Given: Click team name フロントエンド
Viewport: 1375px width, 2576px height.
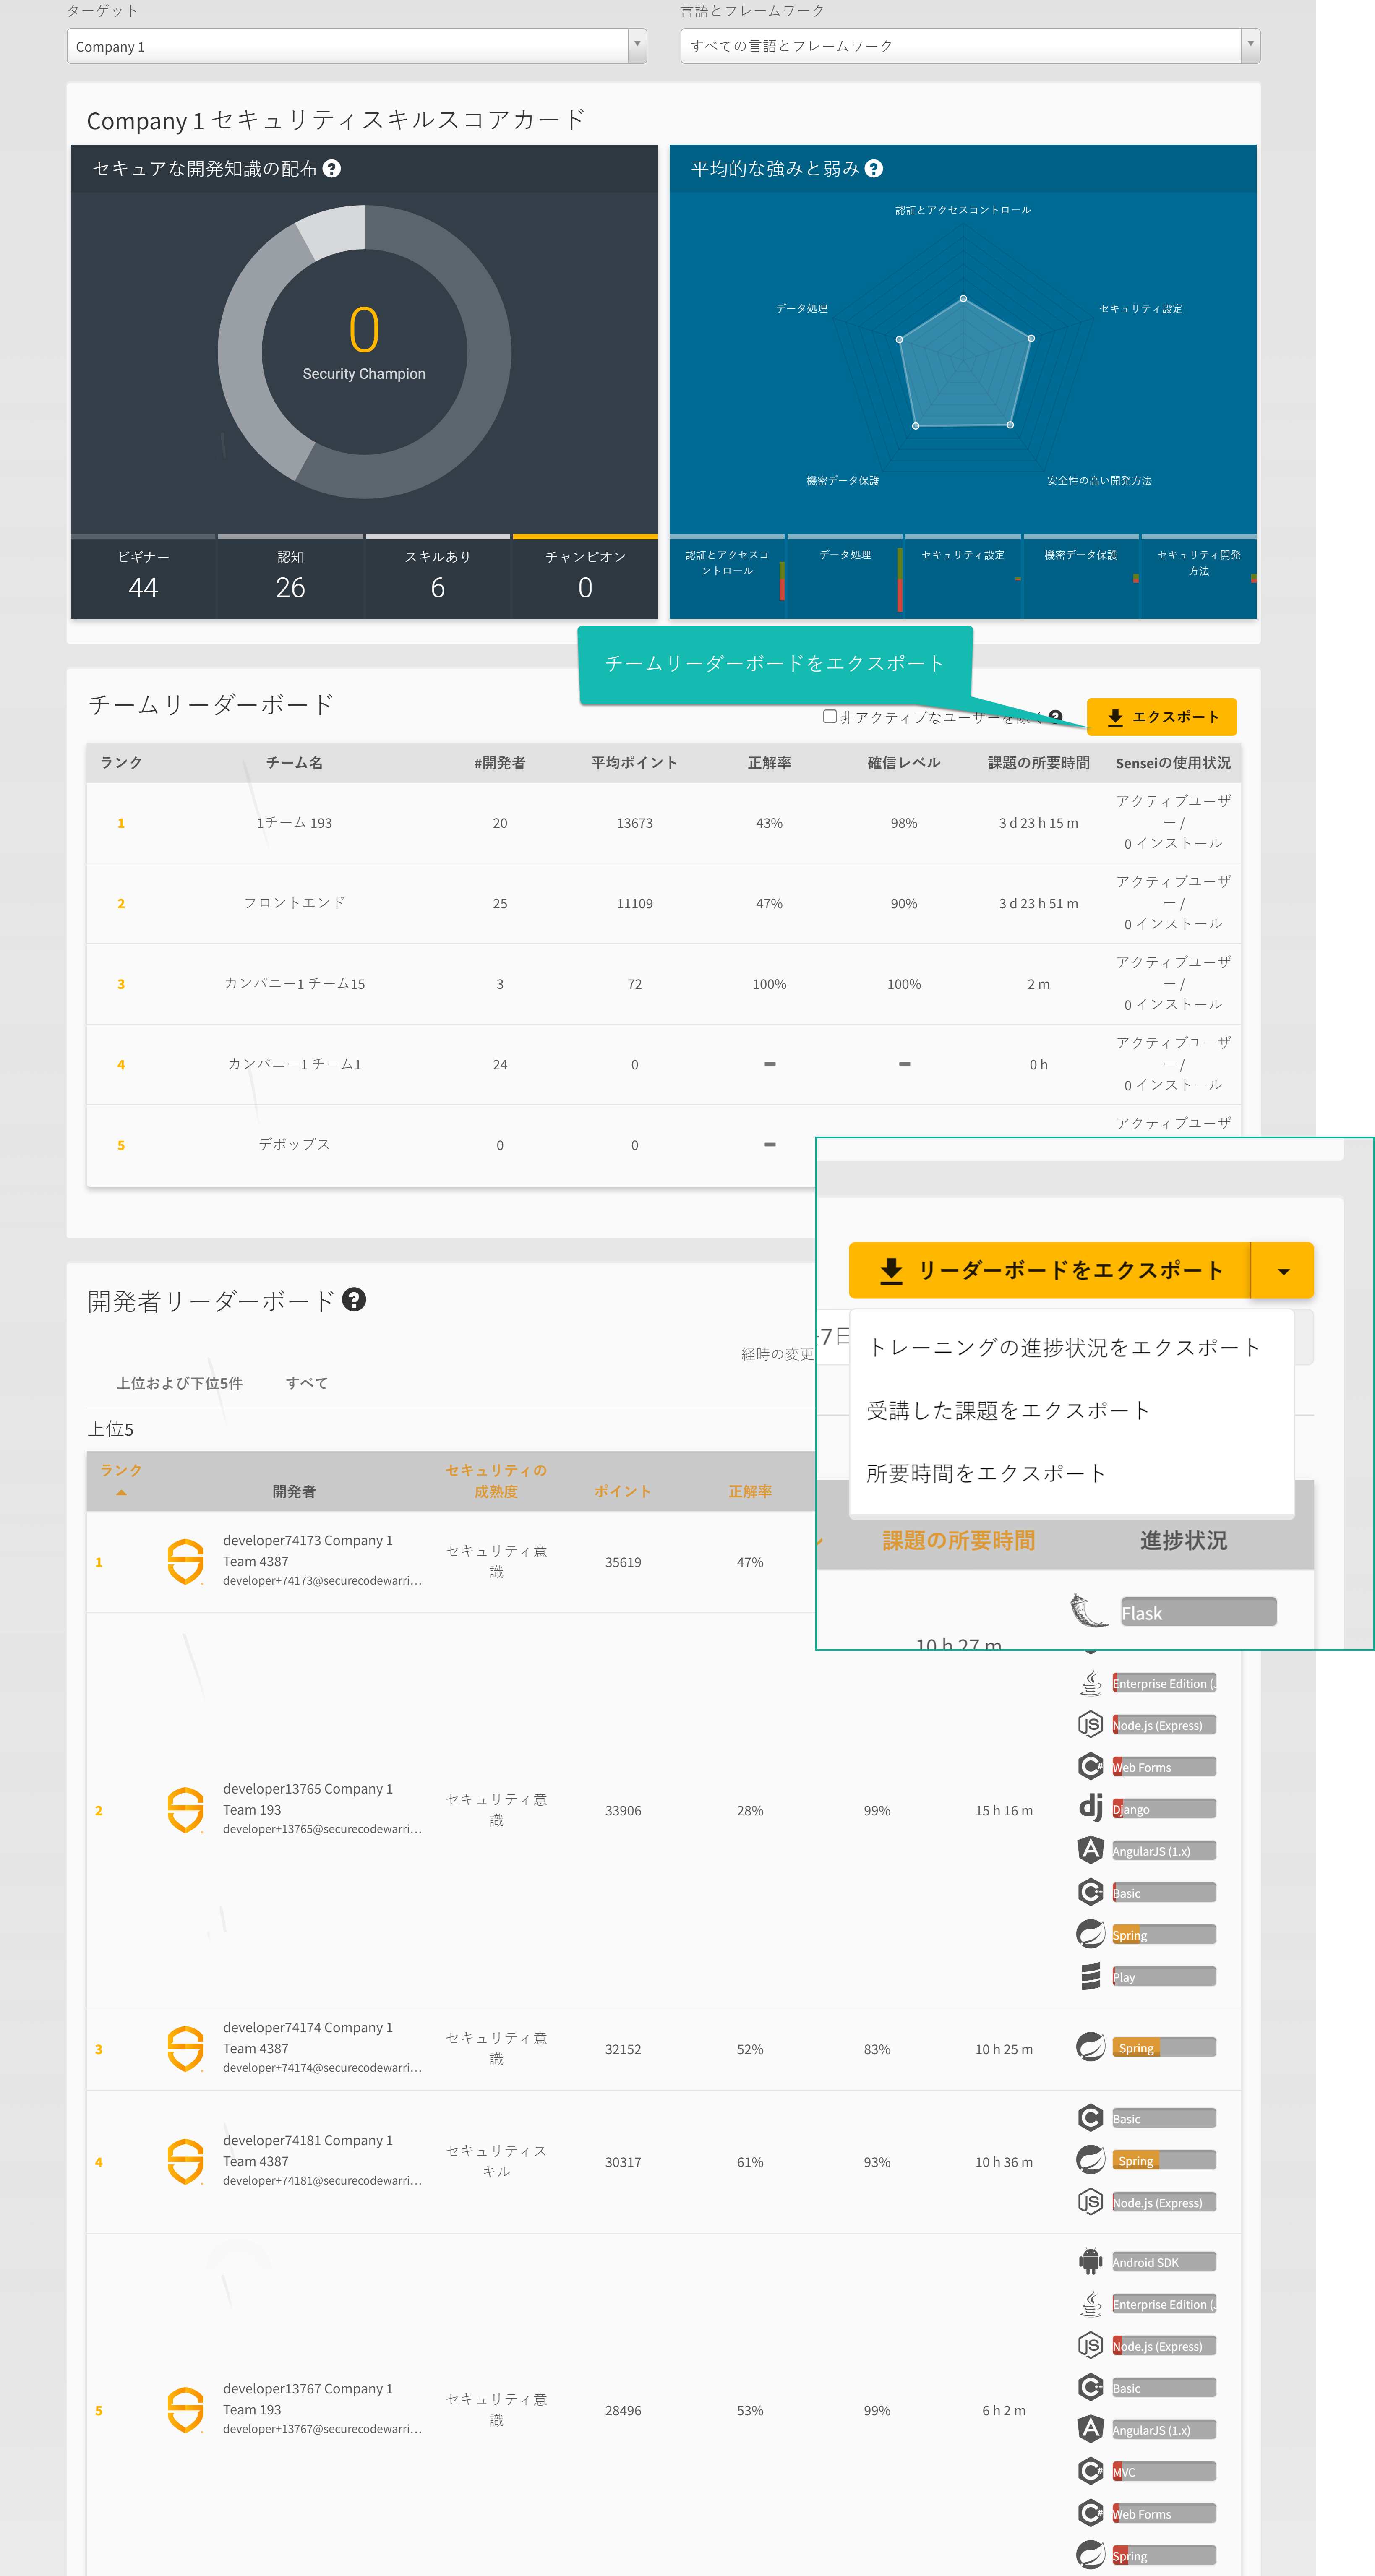Looking at the screenshot, I should tap(294, 903).
